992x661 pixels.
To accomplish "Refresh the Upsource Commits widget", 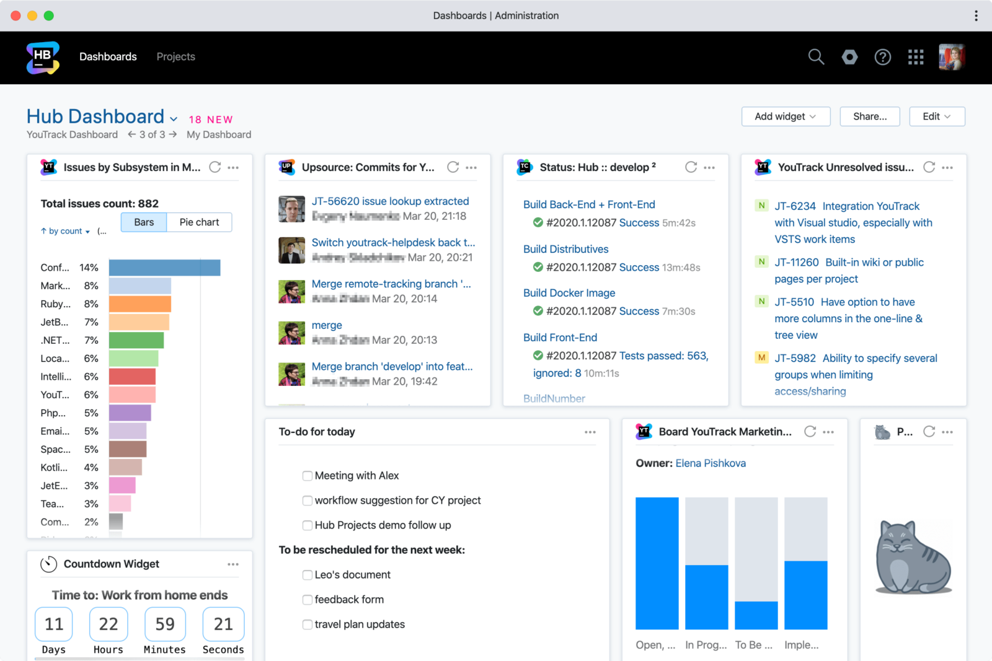I will 453,167.
